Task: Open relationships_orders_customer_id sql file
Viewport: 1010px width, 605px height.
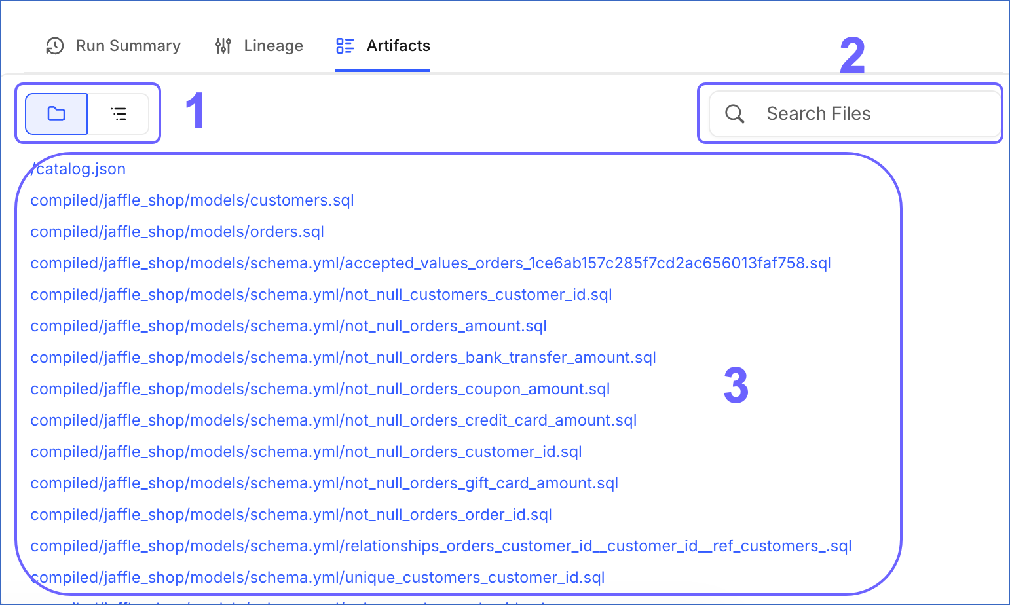Action: click(x=441, y=546)
